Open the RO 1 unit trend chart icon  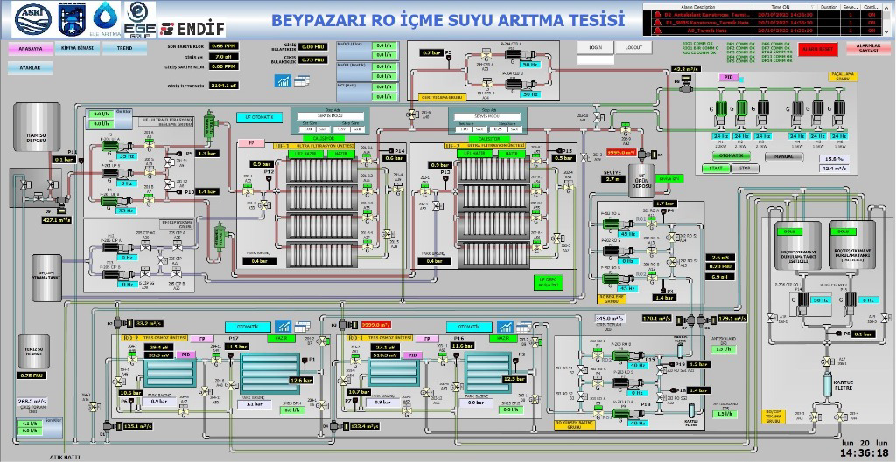coord(505,327)
